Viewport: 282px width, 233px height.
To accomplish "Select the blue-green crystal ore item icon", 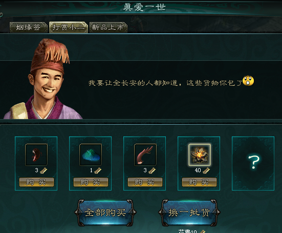I will point(91,154).
